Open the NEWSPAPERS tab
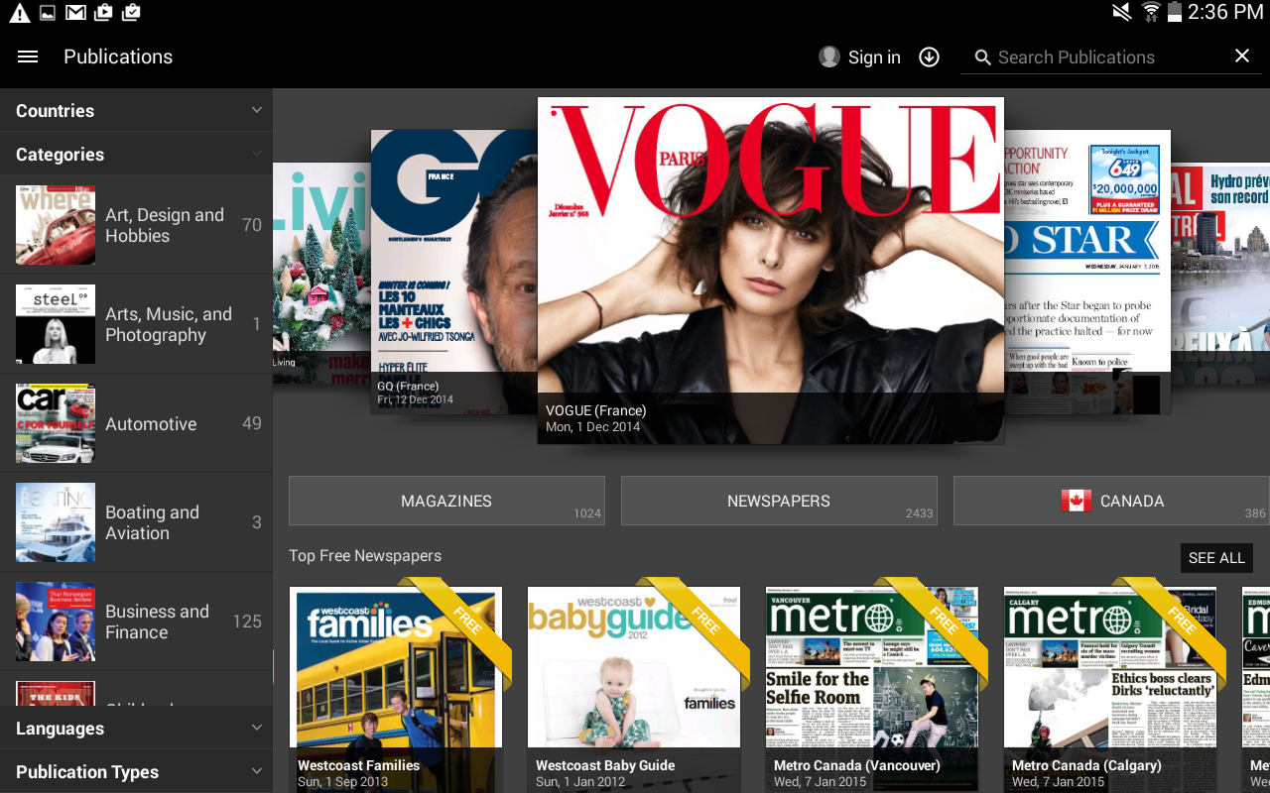Image resolution: width=1270 pixels, height=793 pixels. point(779,501)
